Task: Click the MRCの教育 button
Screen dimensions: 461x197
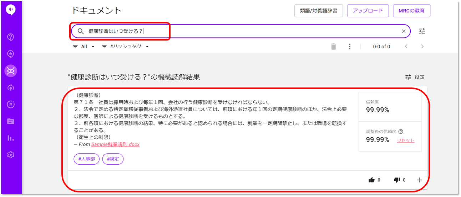Action: coord(411,11)
